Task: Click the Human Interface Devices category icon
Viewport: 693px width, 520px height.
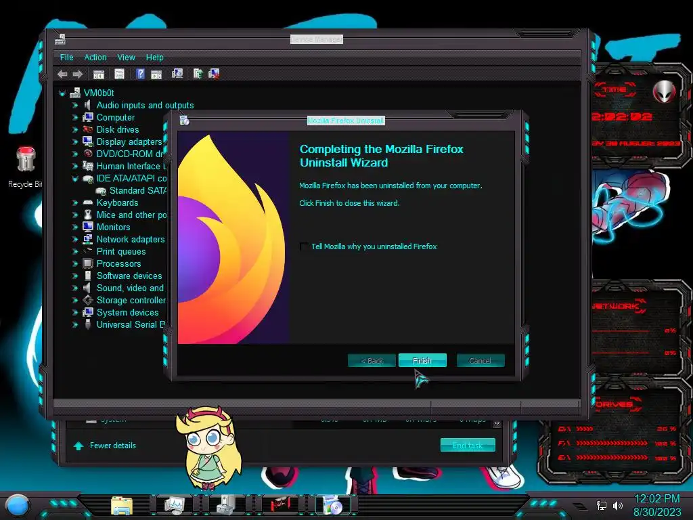Action: click(x=88, y=167)
